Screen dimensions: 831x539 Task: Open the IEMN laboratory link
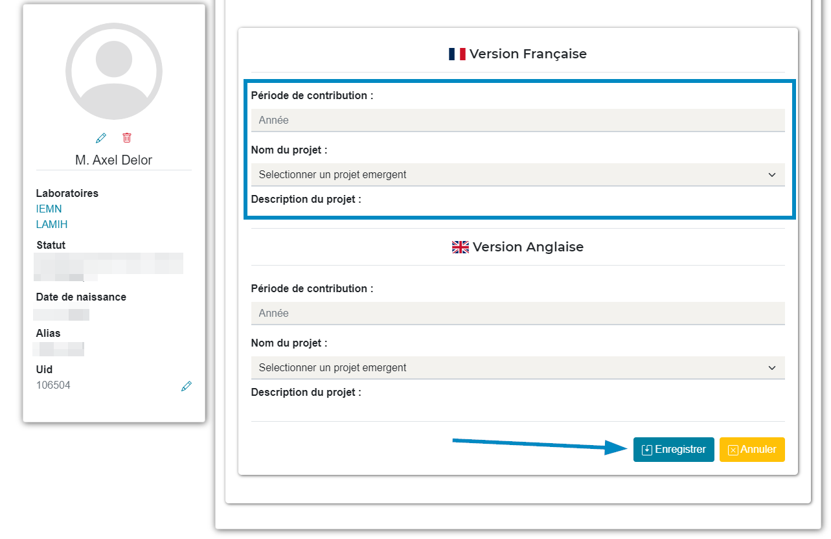49,209
